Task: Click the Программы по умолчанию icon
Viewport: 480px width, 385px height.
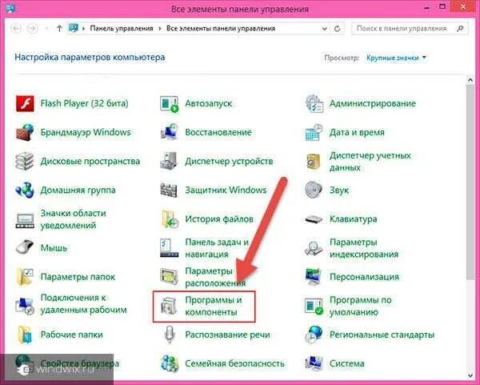Action: (314, 306)
